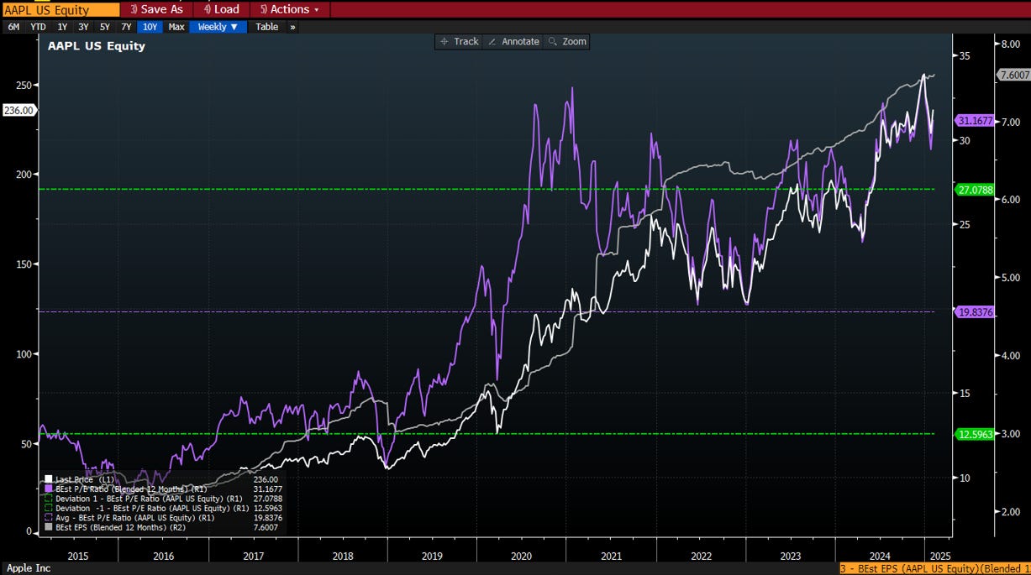Click the 2023 label on time axis

click(791, 556)
